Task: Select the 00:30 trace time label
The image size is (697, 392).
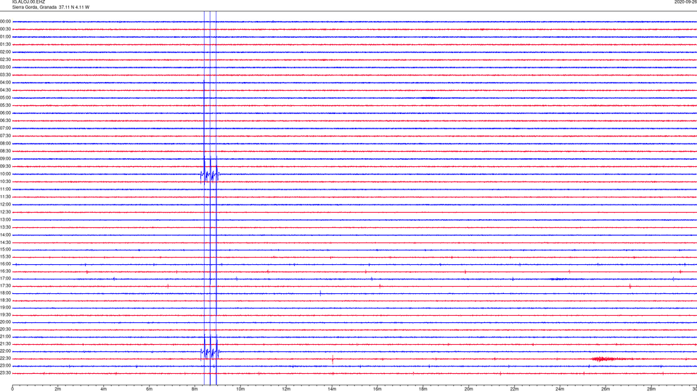Action: click(6, 29)
